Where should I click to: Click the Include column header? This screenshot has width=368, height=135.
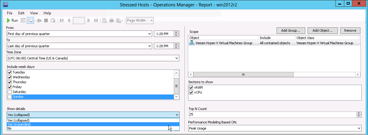coord(277,38)
